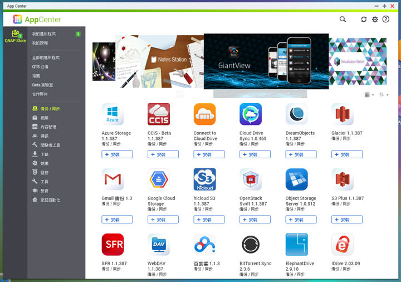This screenshot has width=401, height=282.
Task: Install CCIS - Beta with 安裝 button
Action: tap(163, 154)
